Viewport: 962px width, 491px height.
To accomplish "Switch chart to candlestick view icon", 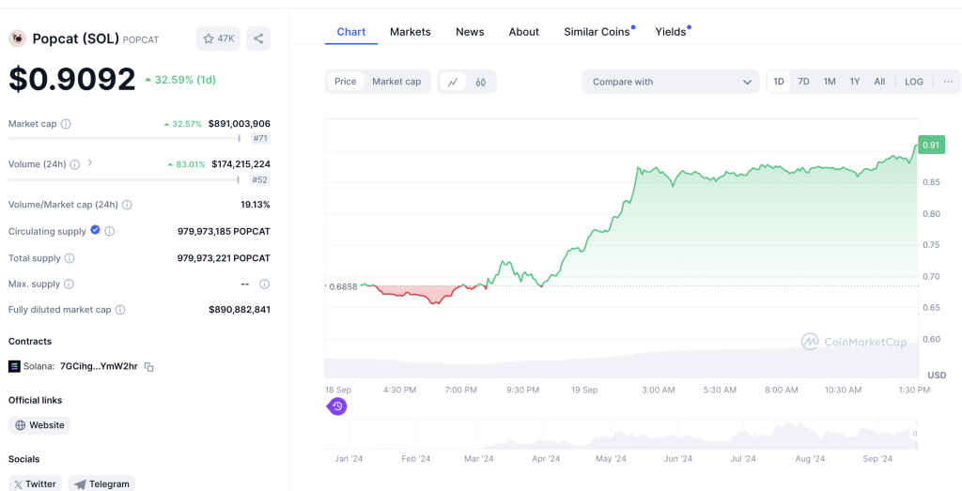I will 480,82.
